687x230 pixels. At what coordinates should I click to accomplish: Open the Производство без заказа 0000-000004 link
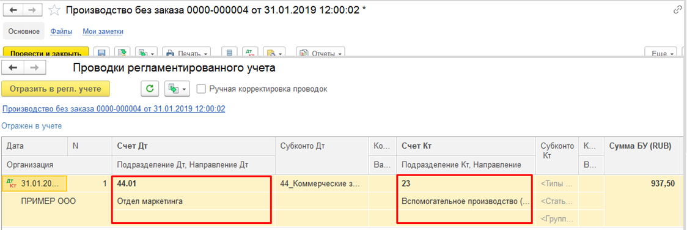[x=114, y=109]
